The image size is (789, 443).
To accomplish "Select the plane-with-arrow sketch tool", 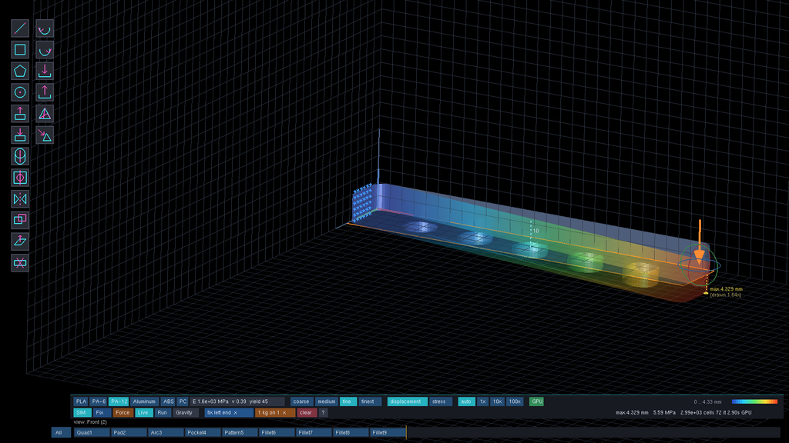I will pos(20,241).
